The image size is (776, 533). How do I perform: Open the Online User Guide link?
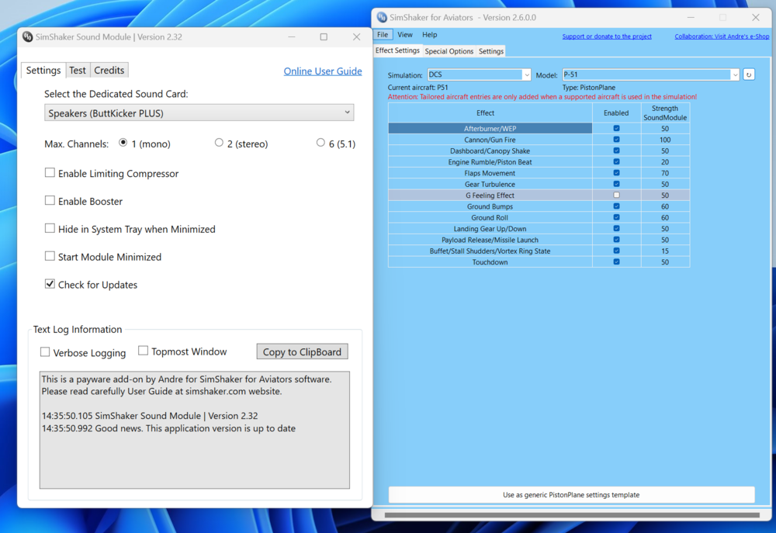point(323,71)
